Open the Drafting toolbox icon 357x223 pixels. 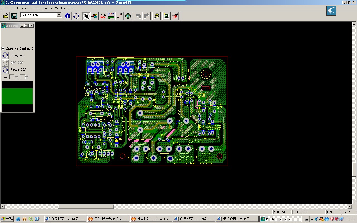pyautogui.click(x=95, y=16)
